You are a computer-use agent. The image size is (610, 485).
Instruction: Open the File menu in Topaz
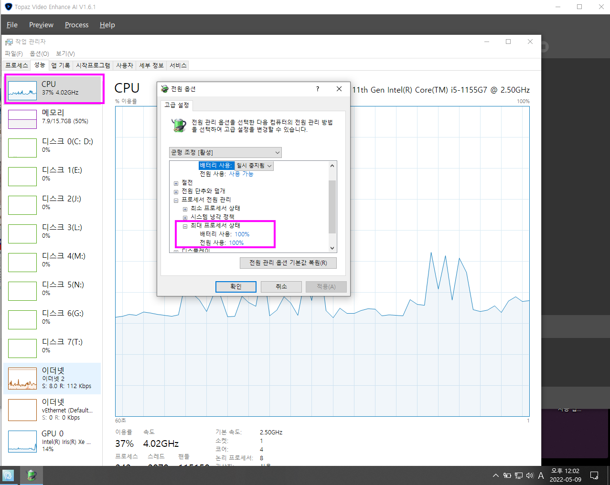click(x=12, y=25)
